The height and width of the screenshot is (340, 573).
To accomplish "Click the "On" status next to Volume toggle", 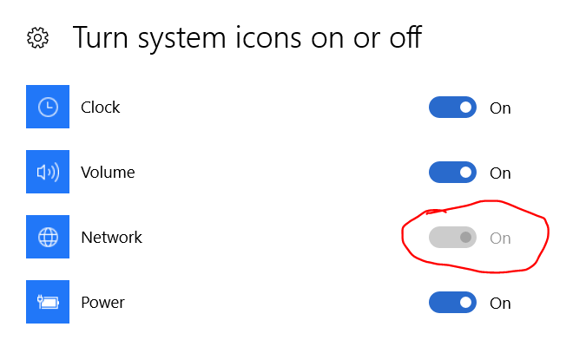I will [500, 173].
